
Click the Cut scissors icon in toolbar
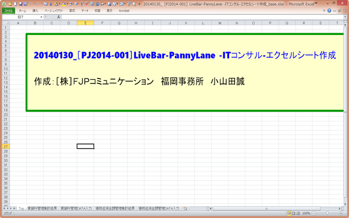pos(51,4)
